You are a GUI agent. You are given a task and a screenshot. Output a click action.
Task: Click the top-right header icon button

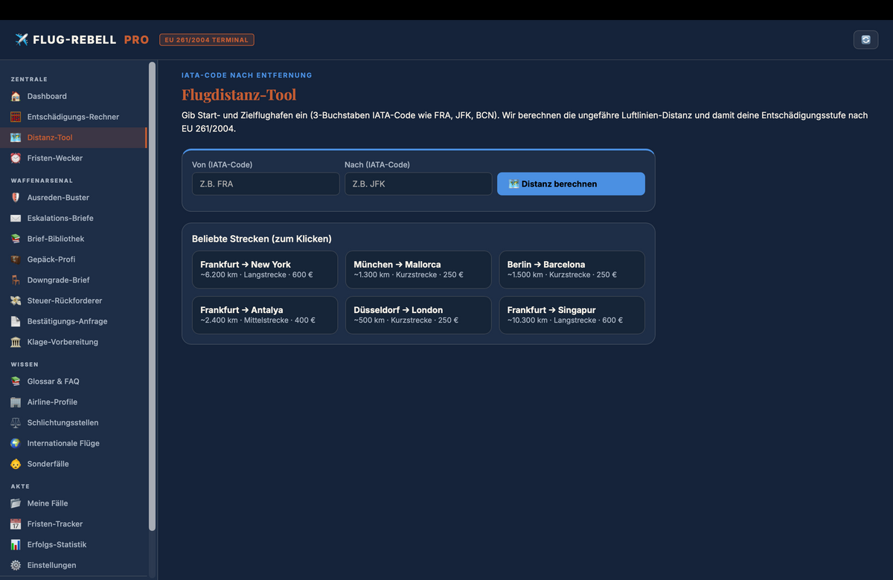[865, 40]
